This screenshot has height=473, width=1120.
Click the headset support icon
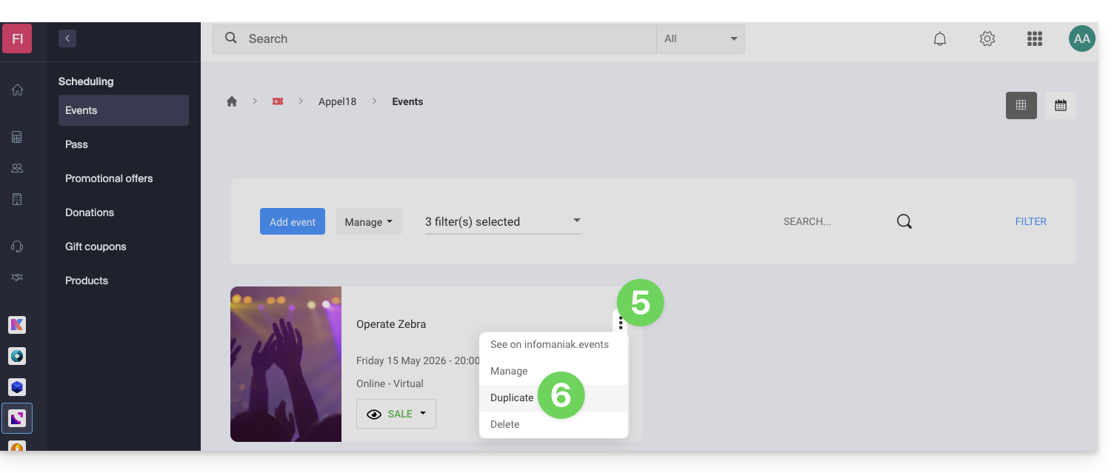[x=17, y=246]
